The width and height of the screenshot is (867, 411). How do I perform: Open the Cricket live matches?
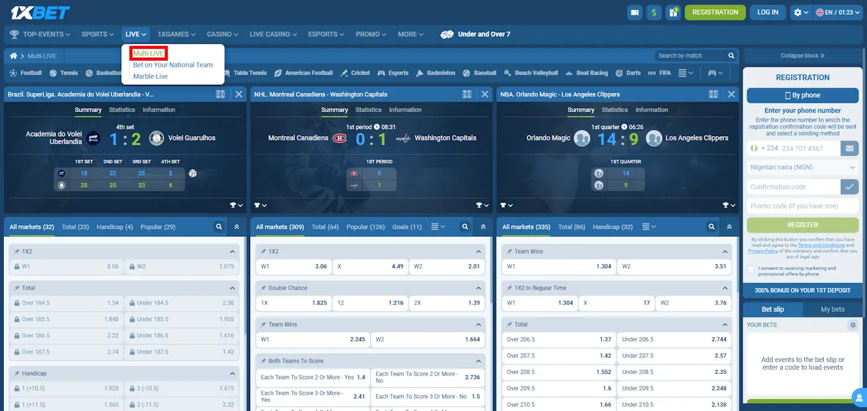point(361,72)
